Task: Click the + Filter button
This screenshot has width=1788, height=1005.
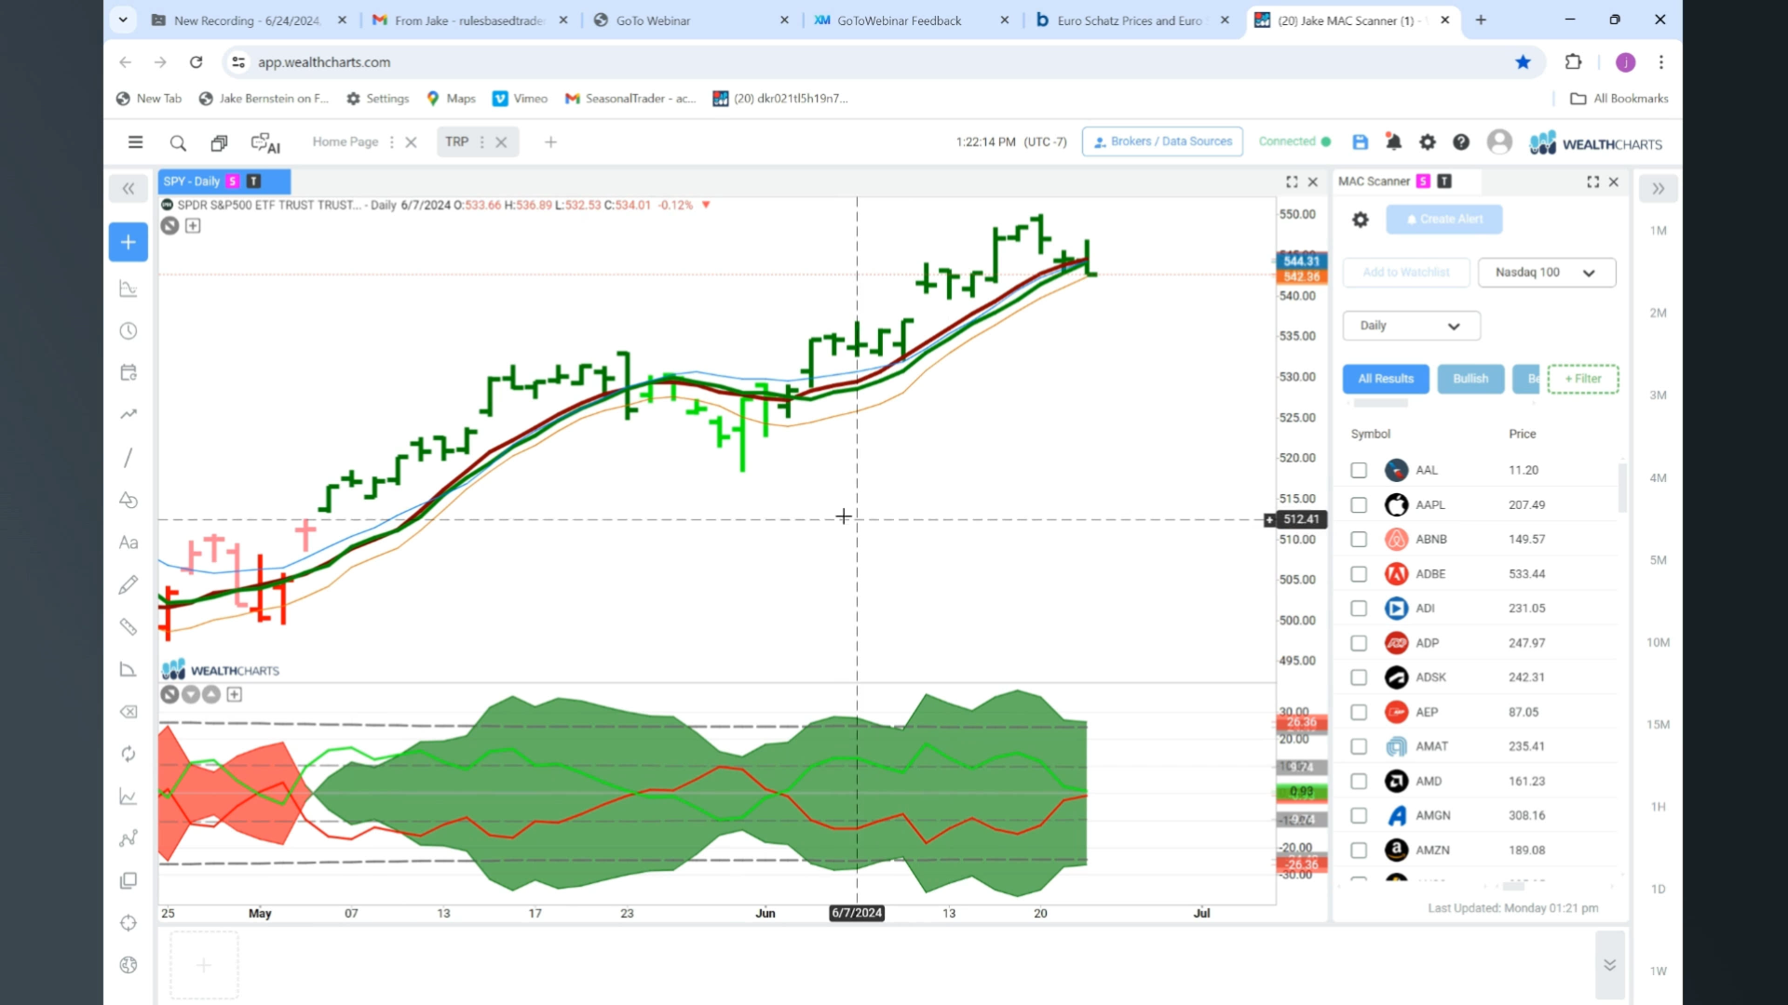Action: tap(1583, 379)
